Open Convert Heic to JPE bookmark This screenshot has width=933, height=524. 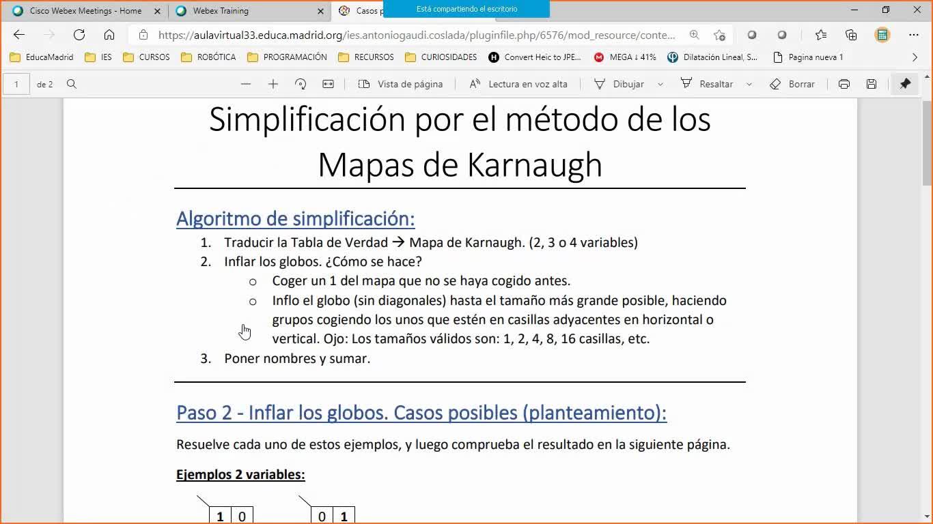(535, 57)
